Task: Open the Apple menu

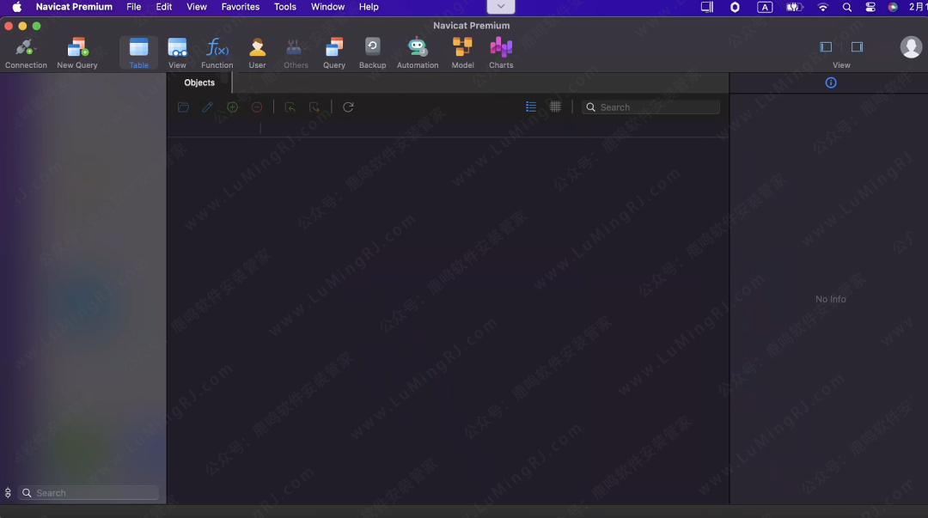Action: [16, 7]
